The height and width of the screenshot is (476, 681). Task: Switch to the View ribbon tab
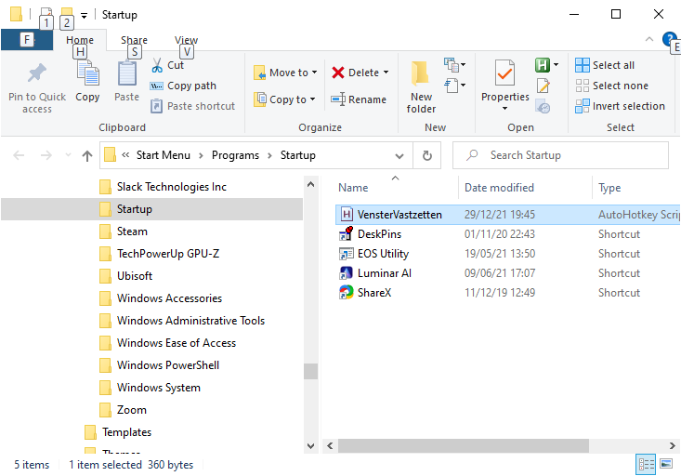click(x=187, y=40)
